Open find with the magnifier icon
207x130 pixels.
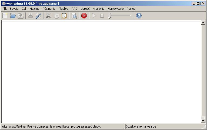pos(74,16)
